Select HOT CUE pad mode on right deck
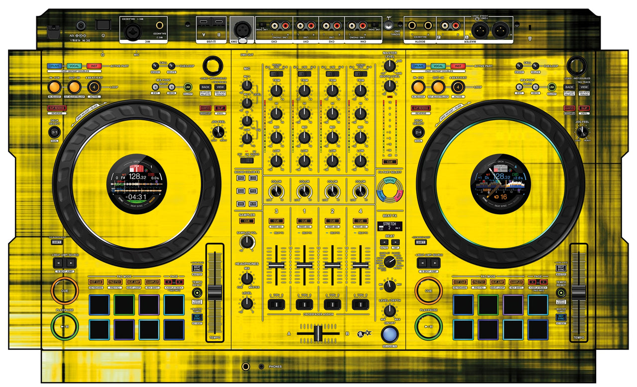637x387 pixels. click(x=460, y=282)
